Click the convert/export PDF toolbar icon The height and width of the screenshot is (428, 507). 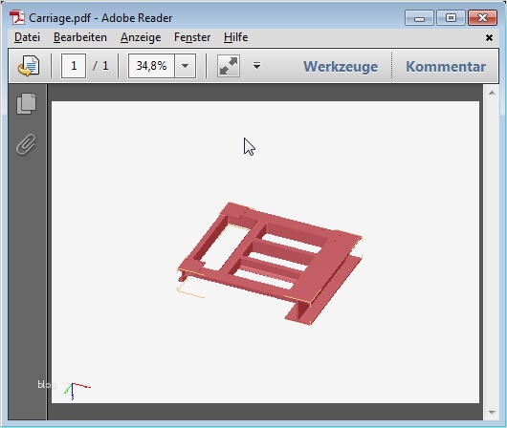coord(29,66)
